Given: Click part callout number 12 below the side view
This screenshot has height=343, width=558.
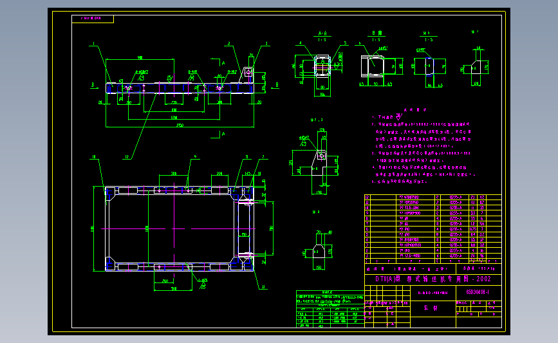Looking at the screenshot, I should click(x=127, y=157).
